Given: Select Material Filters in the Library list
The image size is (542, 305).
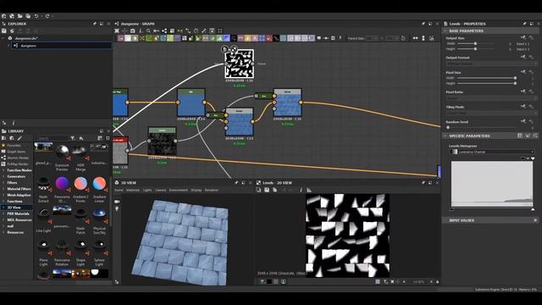Looking at the screenshot, I should point(19,189).
